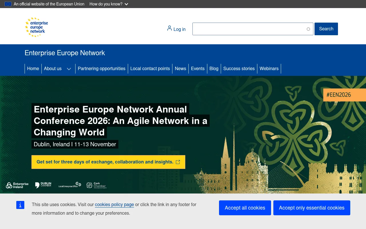
Task: Click the cookie banner info icon
Action: 20,205
